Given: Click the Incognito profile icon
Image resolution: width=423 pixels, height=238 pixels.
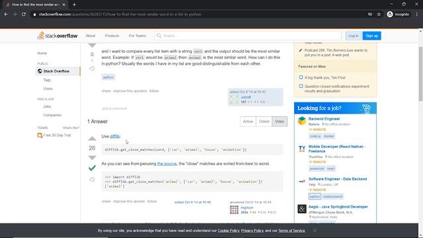Looking at the screenshot, I should 390,15.
